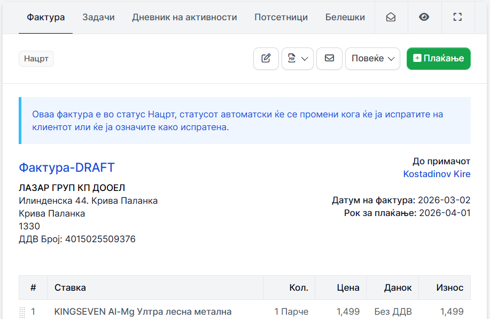The height and width of the screenshot is (319, 490).
Task: Click the Износ column header
Action: coord(449,288)
